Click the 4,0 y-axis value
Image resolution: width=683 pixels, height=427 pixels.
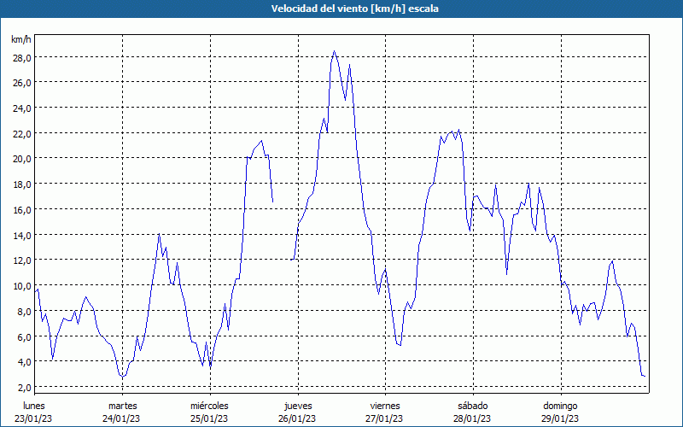pos(24,361)
